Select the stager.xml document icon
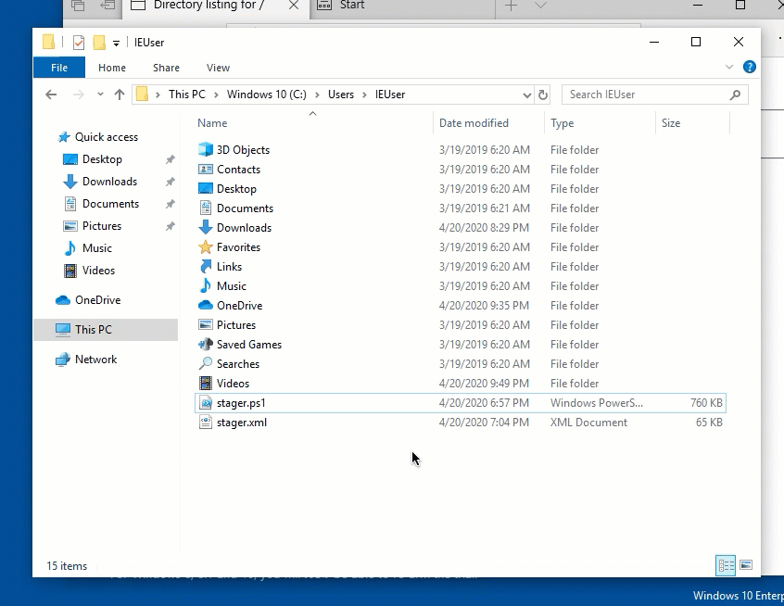The width and height of the screenshot is (784, 606). (x=206, y=422)
